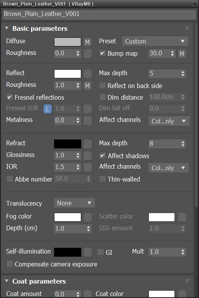The width and height of the screenshot is (199, 298).
Task: Open the Bump map M slot button
Action: [182, 54]
